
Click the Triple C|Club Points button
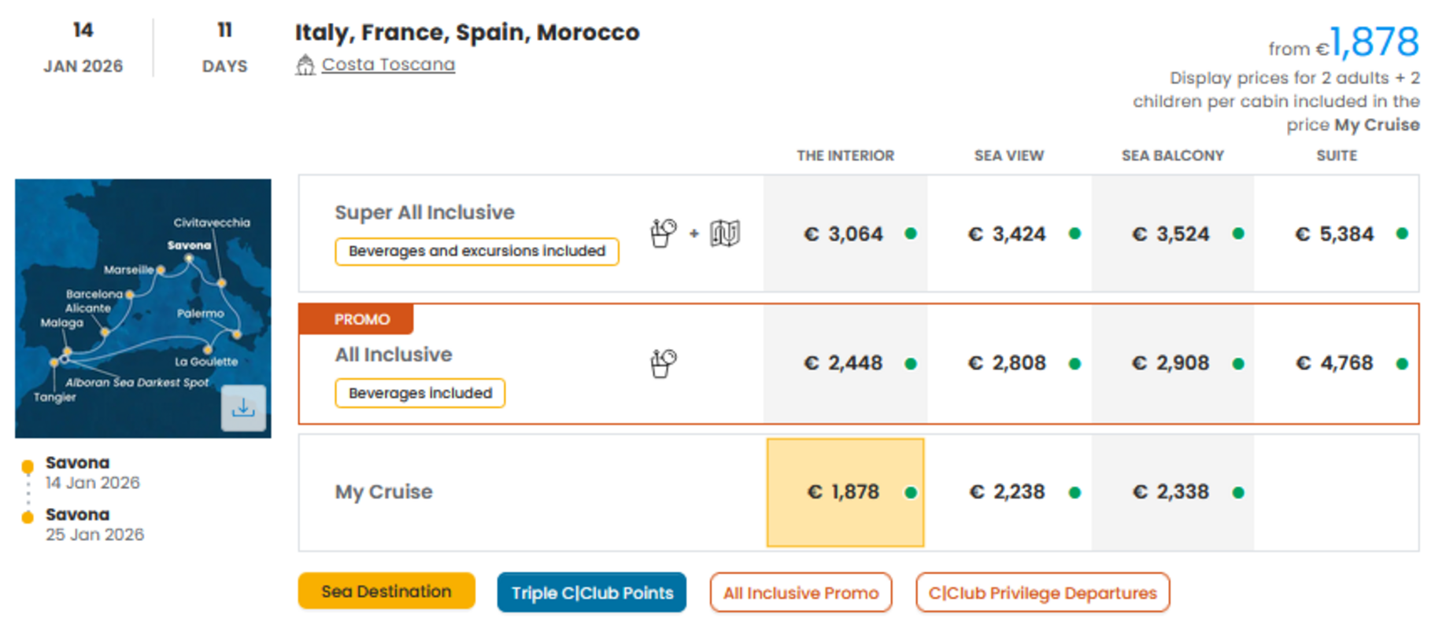pyautogui.click(x=591, y=593)
